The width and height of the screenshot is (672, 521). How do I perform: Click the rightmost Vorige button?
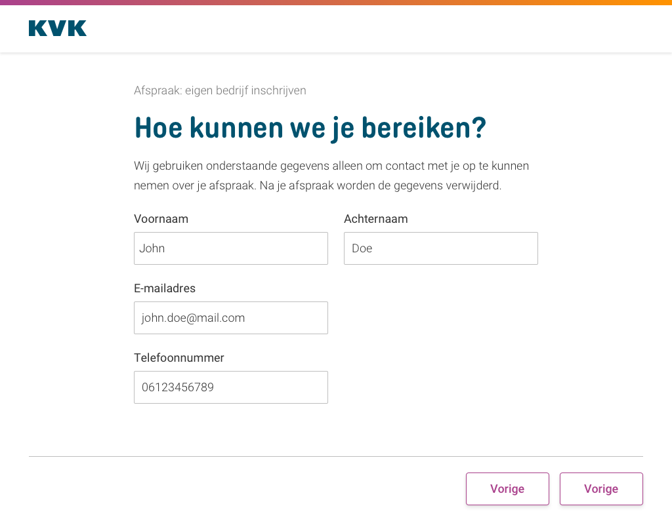pyautogui.click(x=601, y=488)
